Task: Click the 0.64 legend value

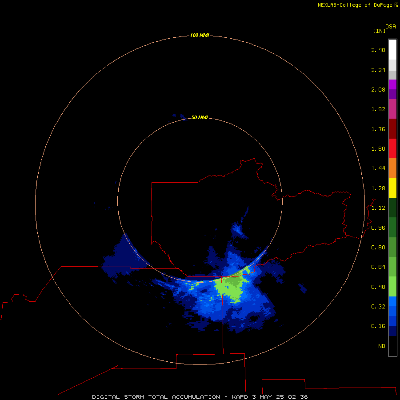Action: (378, 267)
